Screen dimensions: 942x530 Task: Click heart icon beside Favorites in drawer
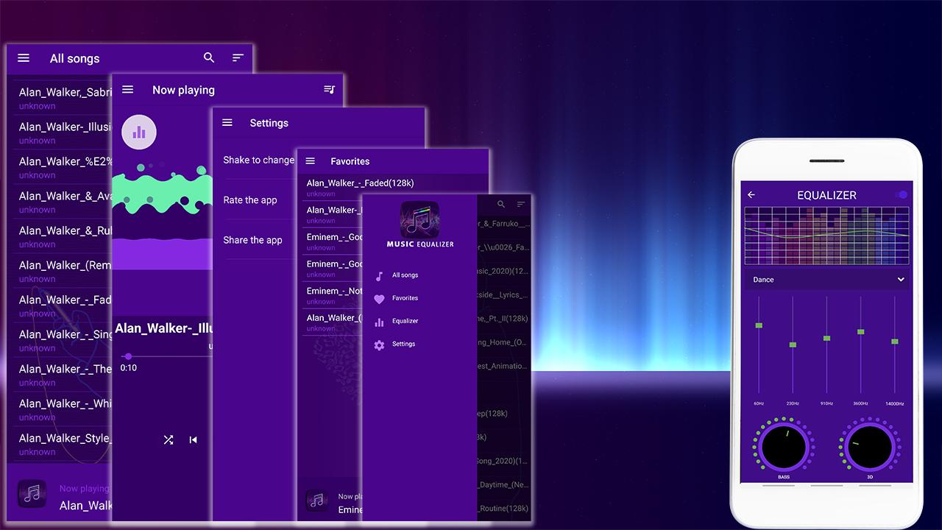(x=379, y=299)
